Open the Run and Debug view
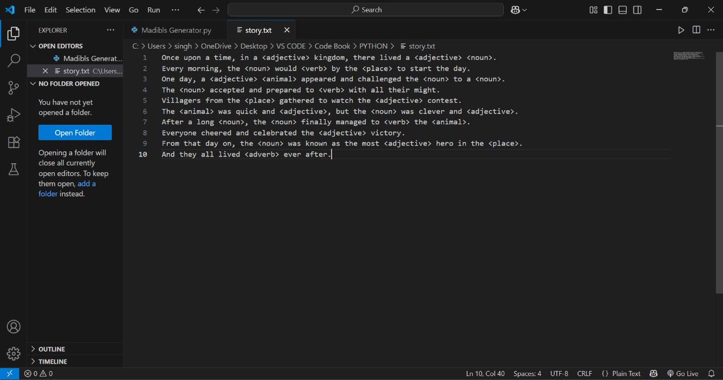 click(13, 115)
